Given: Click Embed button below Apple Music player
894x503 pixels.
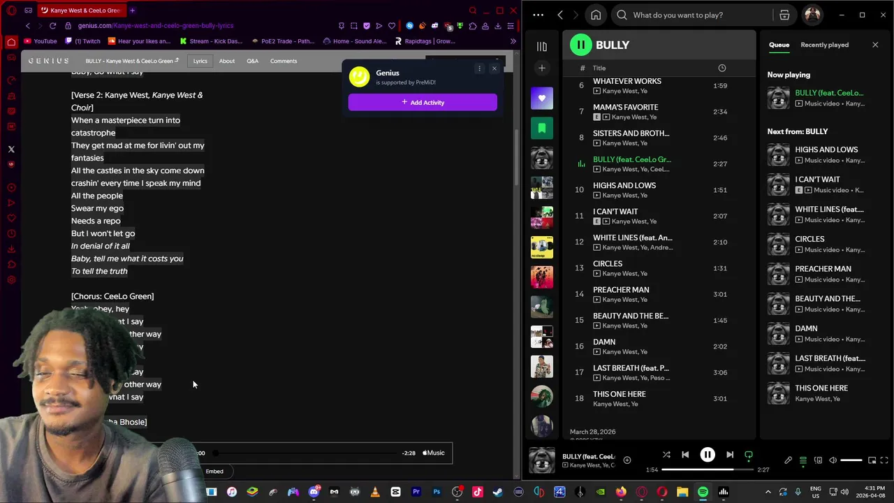Looking at the screenshot, I should [x=214, y=472].
